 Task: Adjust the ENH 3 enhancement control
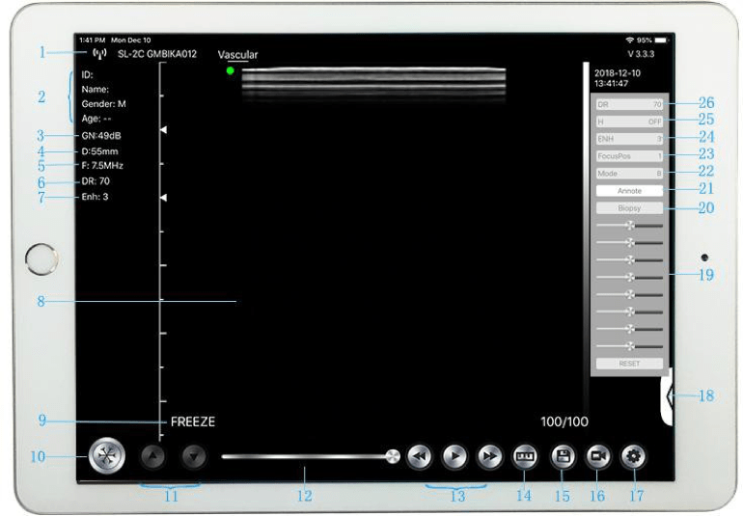tap(629, 139)
